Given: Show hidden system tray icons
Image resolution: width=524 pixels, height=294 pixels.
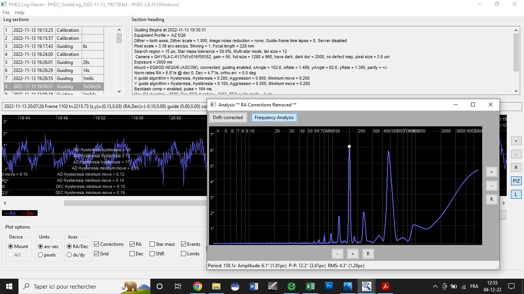Looking at the screenshot, I should (435, 286).
